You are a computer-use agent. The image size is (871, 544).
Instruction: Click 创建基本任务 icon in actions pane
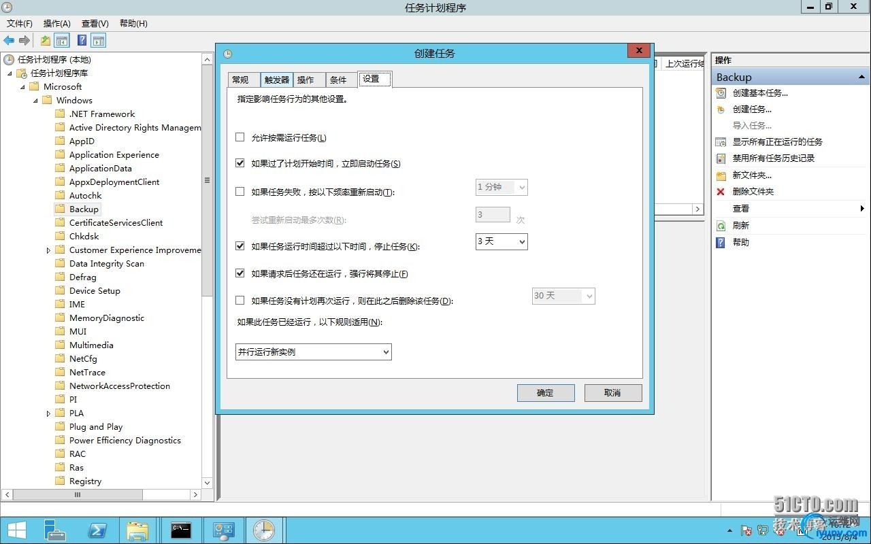[x=721, y=93]
